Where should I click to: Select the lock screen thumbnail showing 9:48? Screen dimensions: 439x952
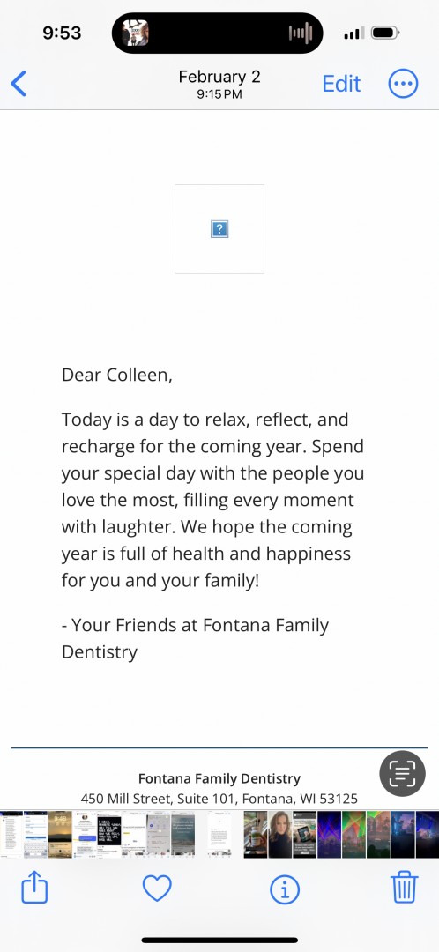[60, 834]
